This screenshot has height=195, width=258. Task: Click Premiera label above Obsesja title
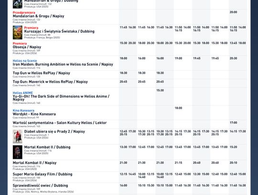pyautogui.click(x=20, y=44)
